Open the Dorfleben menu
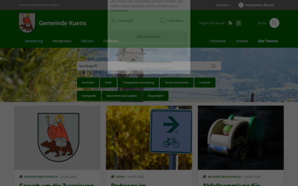 click(111, 41)
